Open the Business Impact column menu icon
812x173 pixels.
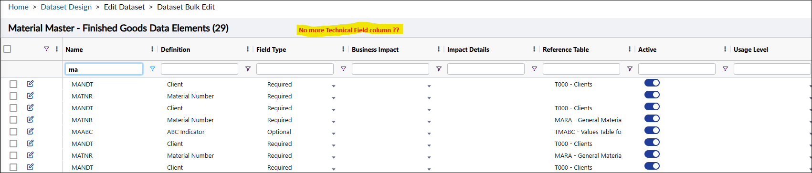(439, 49)
